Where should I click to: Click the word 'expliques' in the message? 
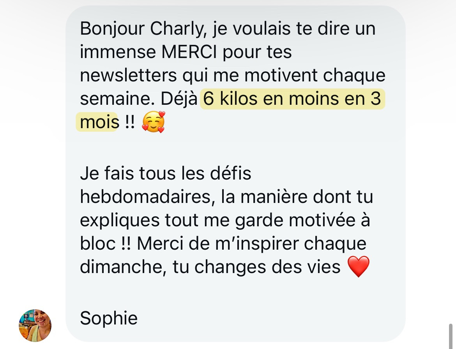120,220
